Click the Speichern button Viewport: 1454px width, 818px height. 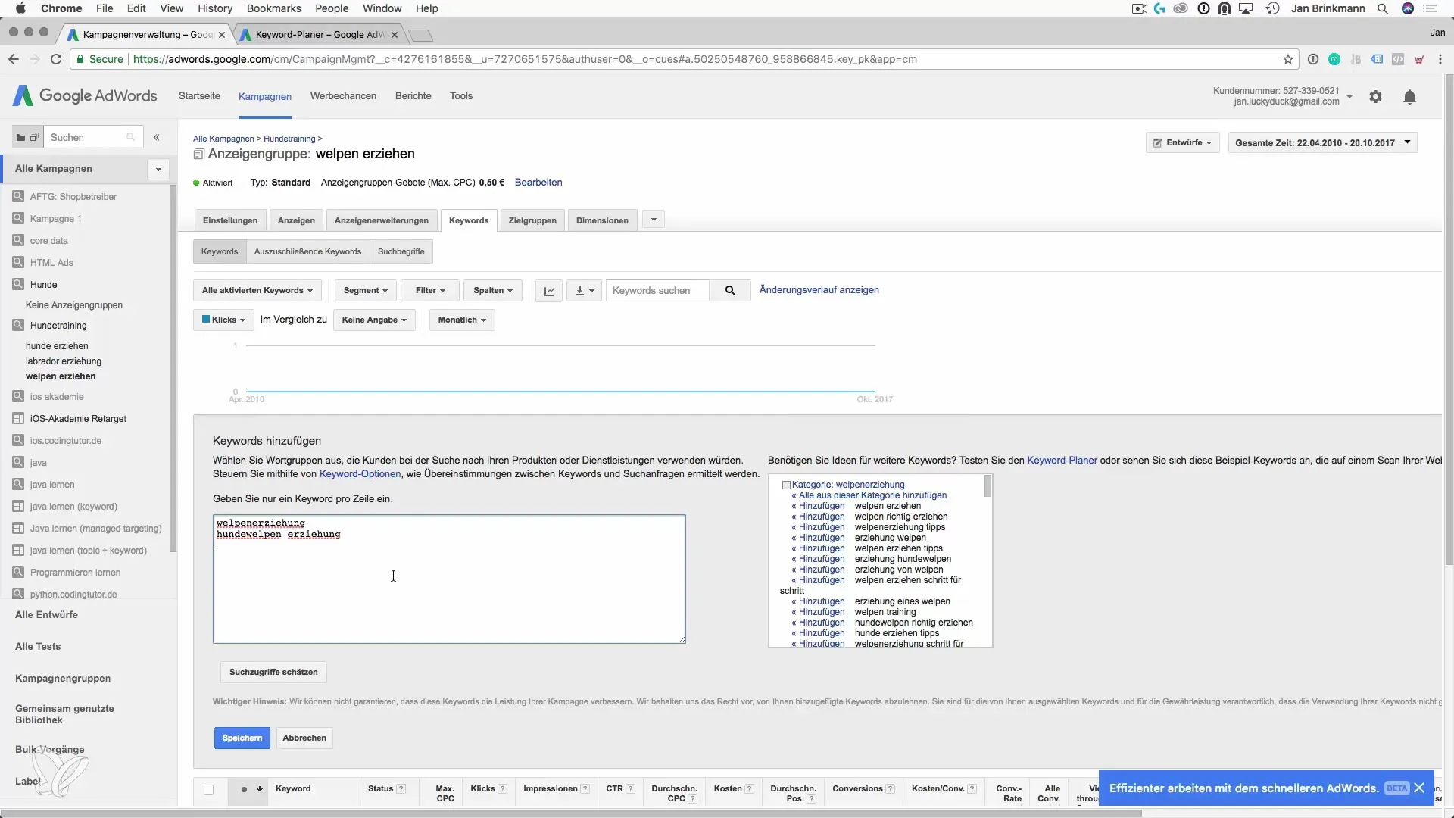[242, 738]
